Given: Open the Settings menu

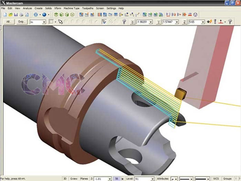Looking at the screenshot, I should click(111, 8).
